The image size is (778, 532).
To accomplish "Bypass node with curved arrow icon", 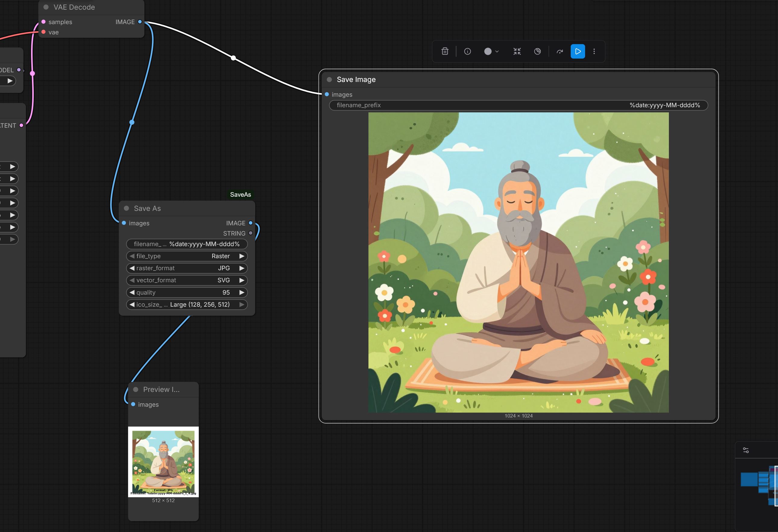I will point(560,51).
